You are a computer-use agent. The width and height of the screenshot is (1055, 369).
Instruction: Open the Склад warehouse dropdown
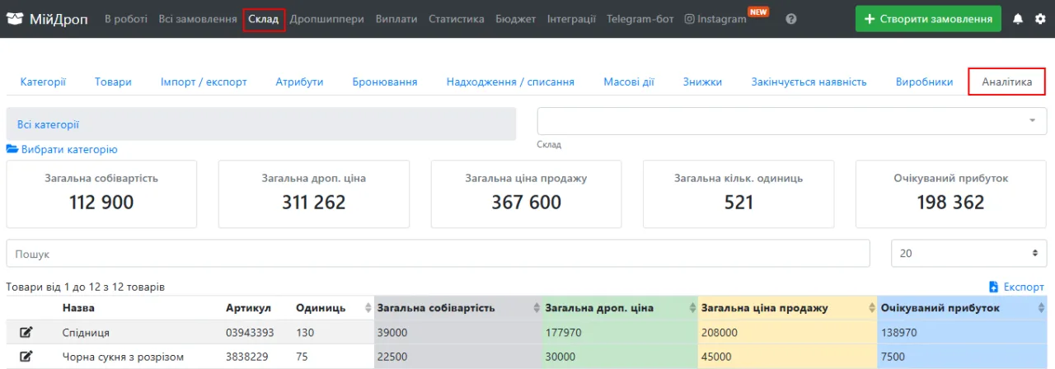(792, 121)
